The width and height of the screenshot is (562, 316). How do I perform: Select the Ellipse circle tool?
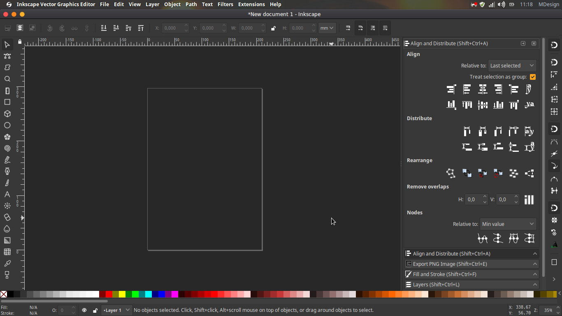7,125
